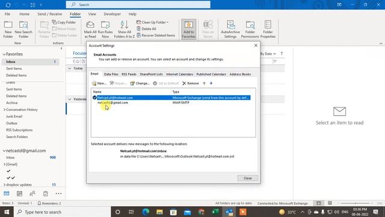Select Netcast.yt@hotmail.com account row

coord(171,98)
